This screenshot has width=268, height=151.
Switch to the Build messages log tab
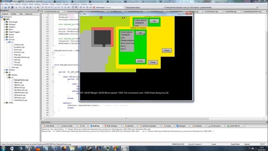[112, 126]
